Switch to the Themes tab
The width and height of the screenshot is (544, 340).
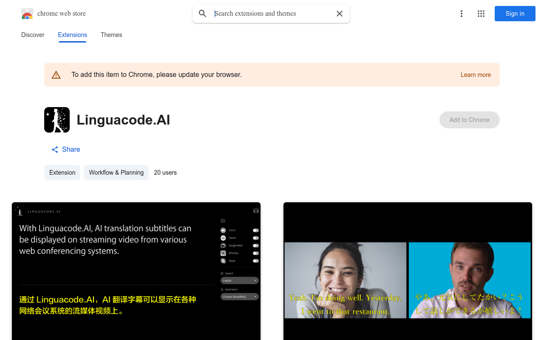pos(111,35)
